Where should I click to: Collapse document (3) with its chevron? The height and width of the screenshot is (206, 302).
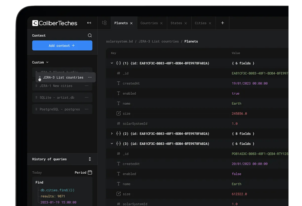(x=112, y=144)
